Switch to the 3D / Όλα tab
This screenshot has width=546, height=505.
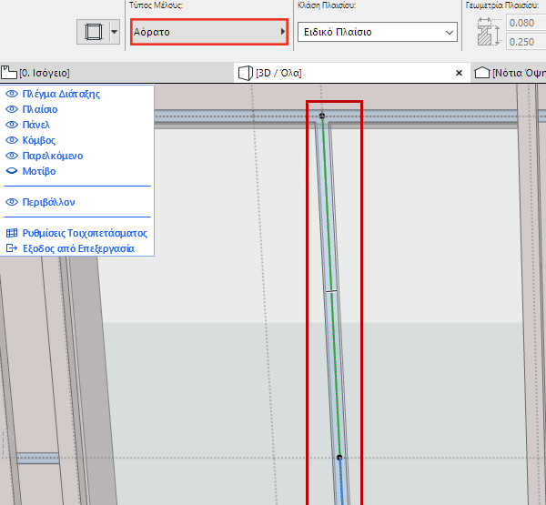coord(273,72)
